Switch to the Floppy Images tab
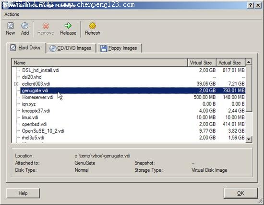 (x=119, y=48)
